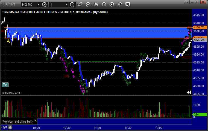Click the play replay button
Image resolution: width=208 pixels, height=131 pixels.
click(x=104, y=4)
